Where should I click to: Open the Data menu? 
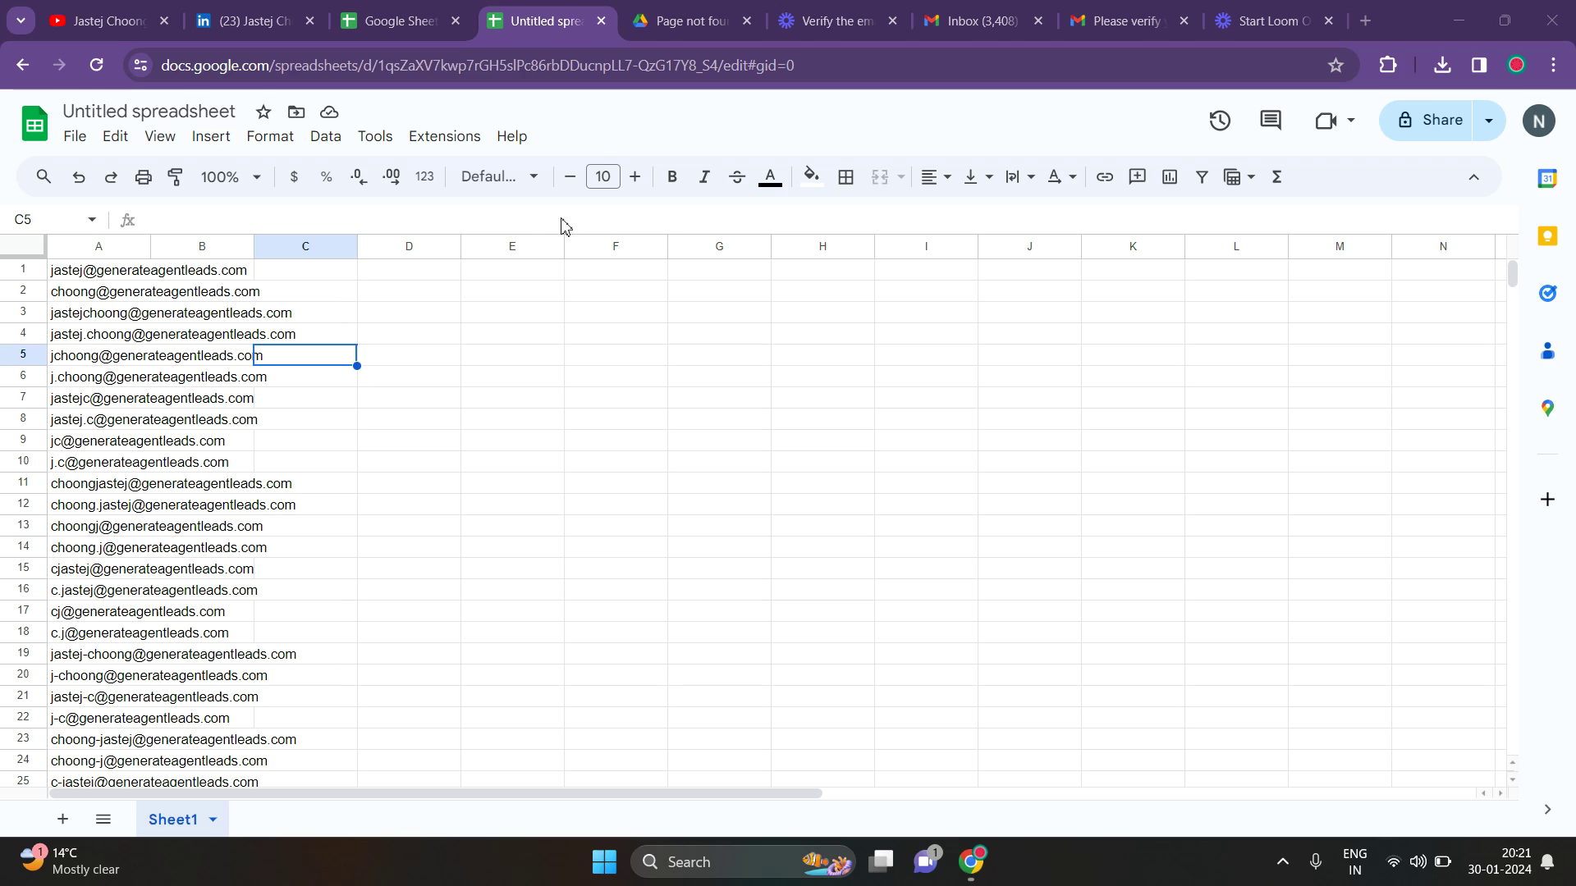[325, 136]
